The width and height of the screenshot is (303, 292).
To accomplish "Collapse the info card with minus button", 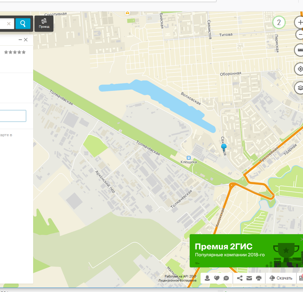I will [x=20, y=40].
